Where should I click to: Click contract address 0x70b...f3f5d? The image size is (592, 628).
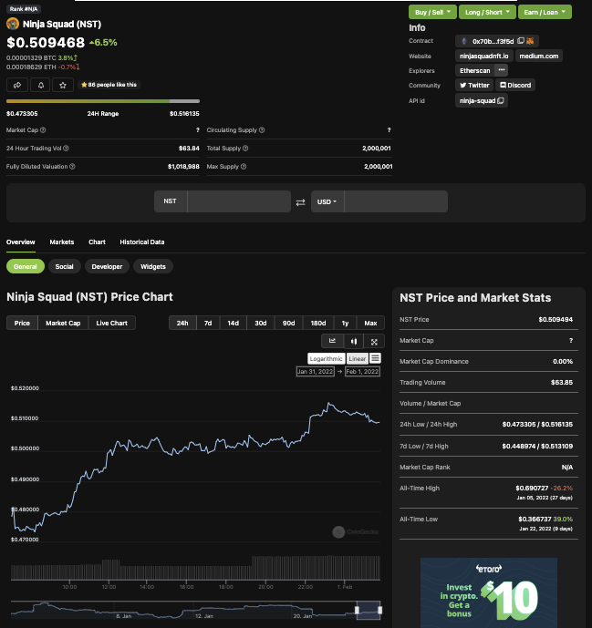(493, 41)
